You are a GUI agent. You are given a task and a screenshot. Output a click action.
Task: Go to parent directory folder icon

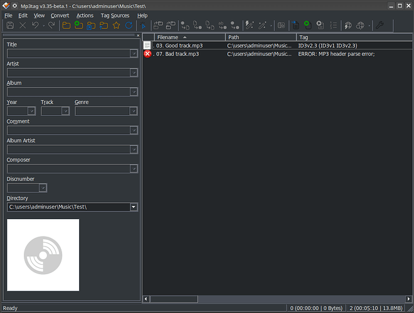(x=103, y=26)
